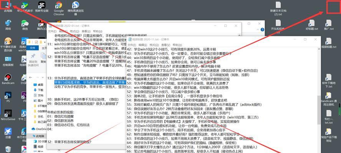
Task: Select 图片 in Explorer navigation pane
Action: click(38, 101)
